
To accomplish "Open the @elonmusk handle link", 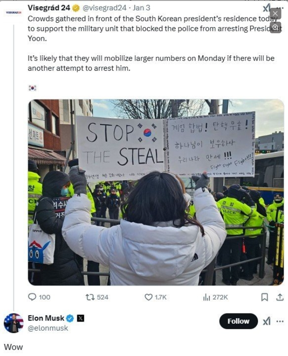I will [48, 328].
